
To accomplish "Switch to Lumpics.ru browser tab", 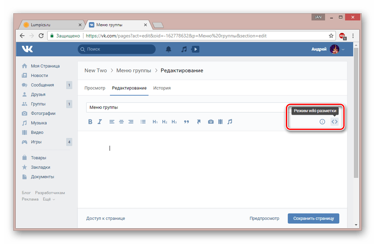I will tap(51, 25).
